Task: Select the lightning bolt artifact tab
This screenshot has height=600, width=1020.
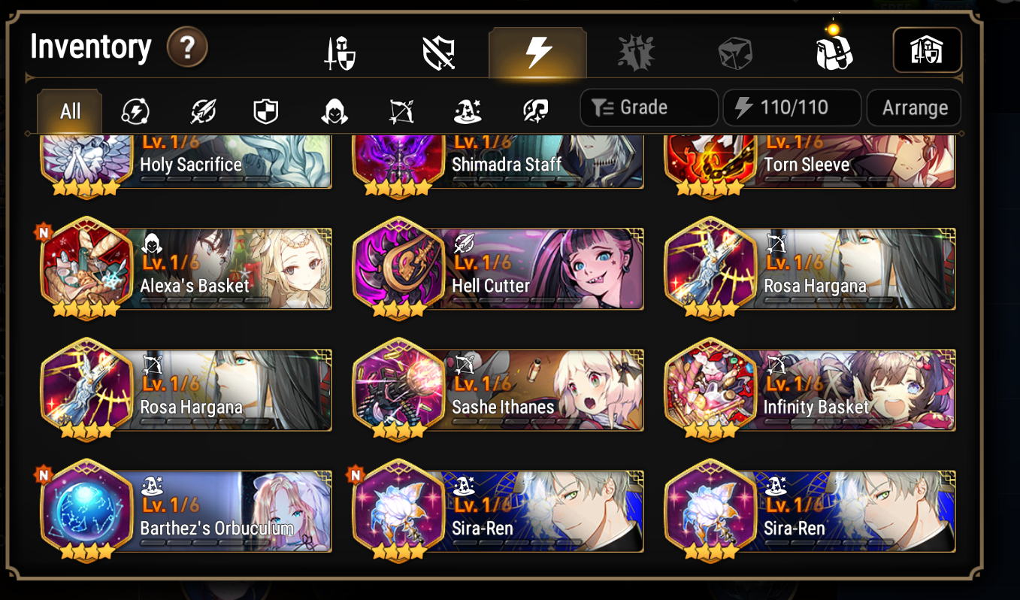Action: 537,53
